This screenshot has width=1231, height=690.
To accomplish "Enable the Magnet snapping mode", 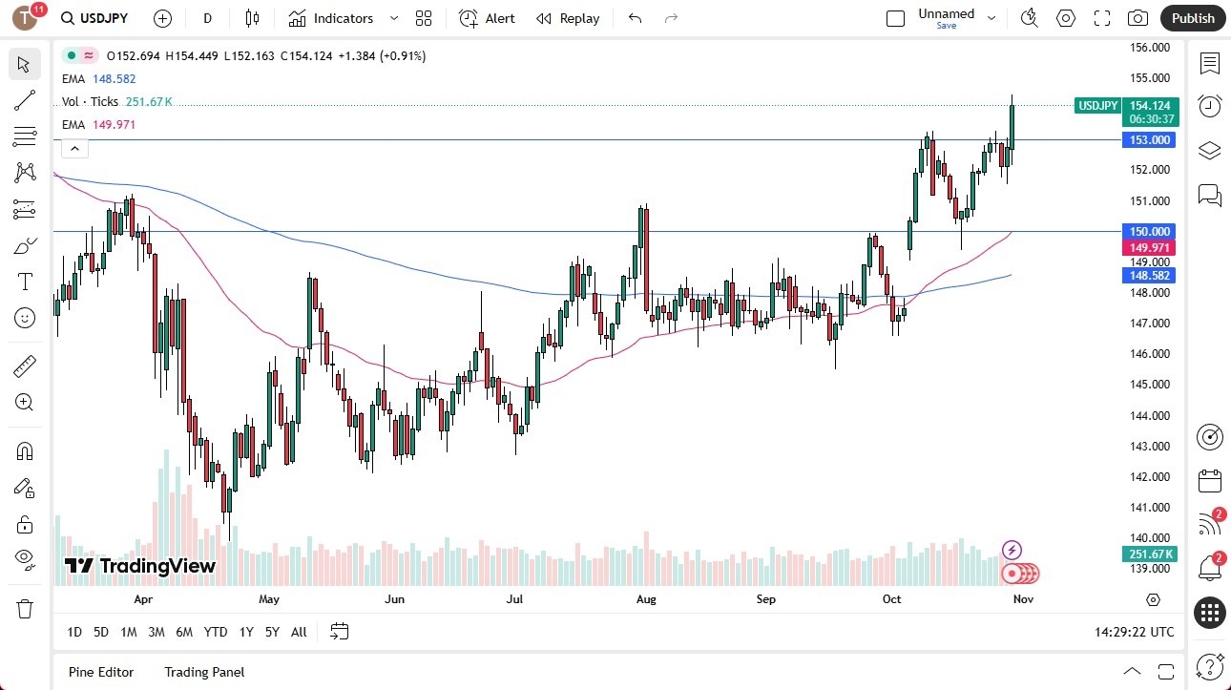I will pos(25,450).
